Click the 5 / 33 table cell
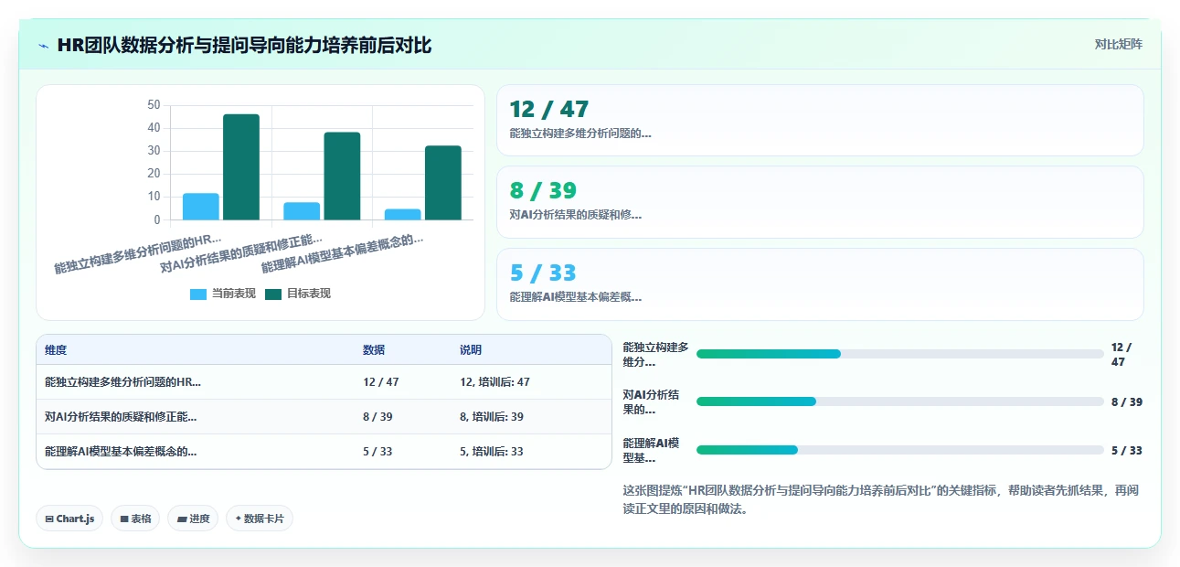1180x567 pixels. (377, 452)
